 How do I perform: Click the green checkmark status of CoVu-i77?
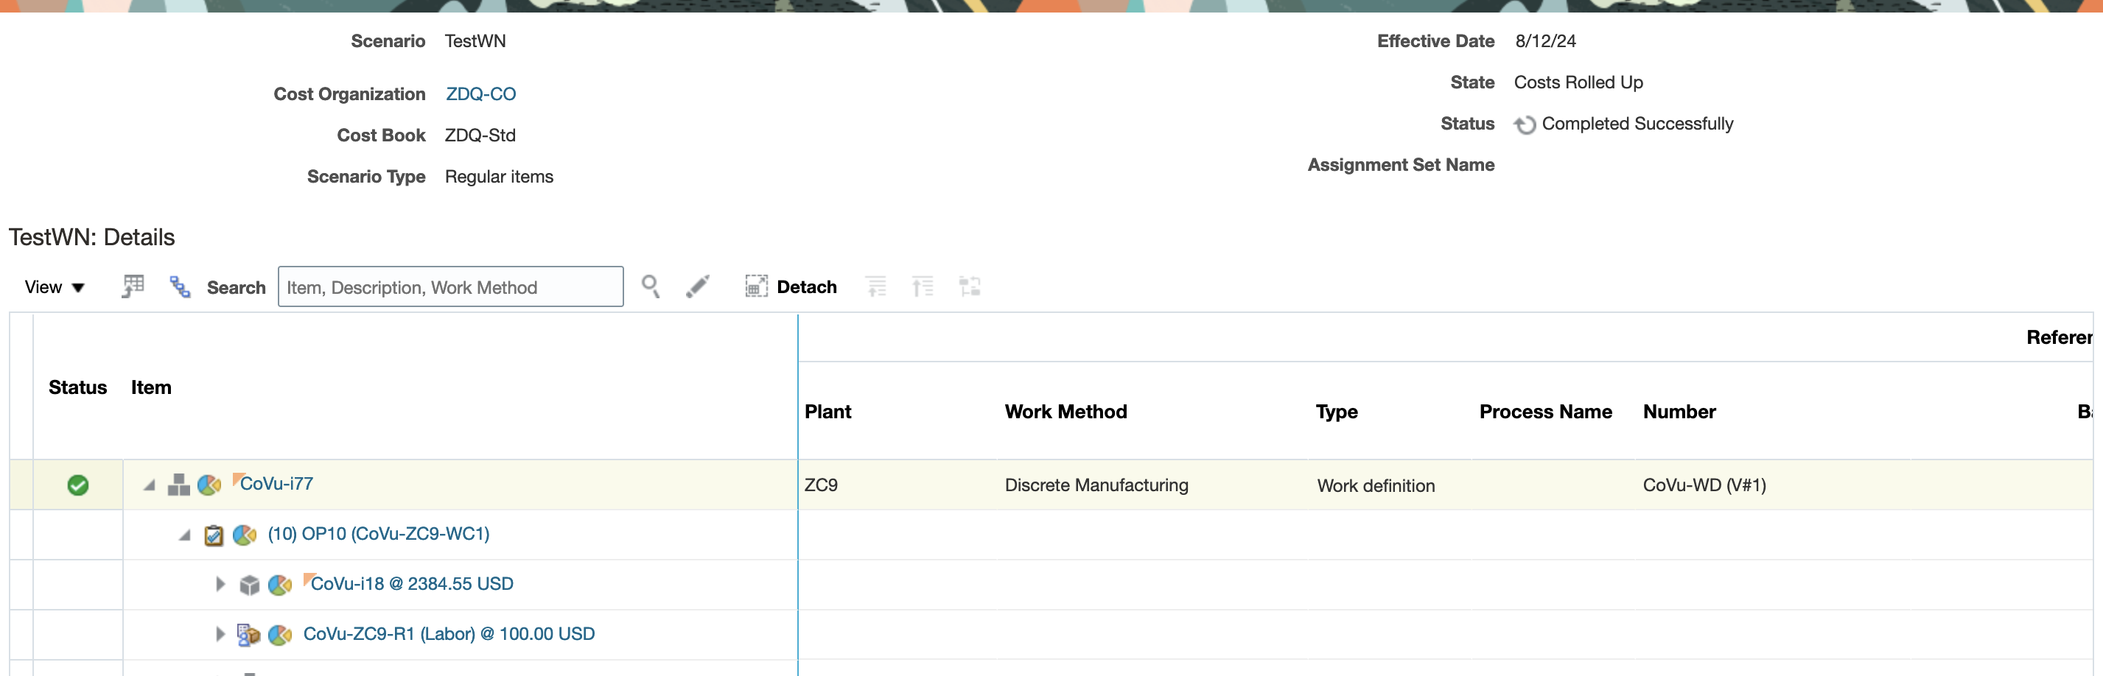pyautogui.click(x=77, y=485)
